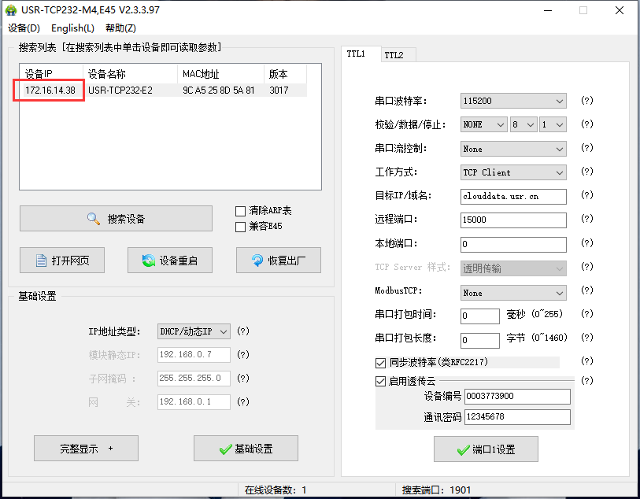The image size is (640, 499).
Task: Click the 目标IP/域名 input field
Action: click(512, 196)
